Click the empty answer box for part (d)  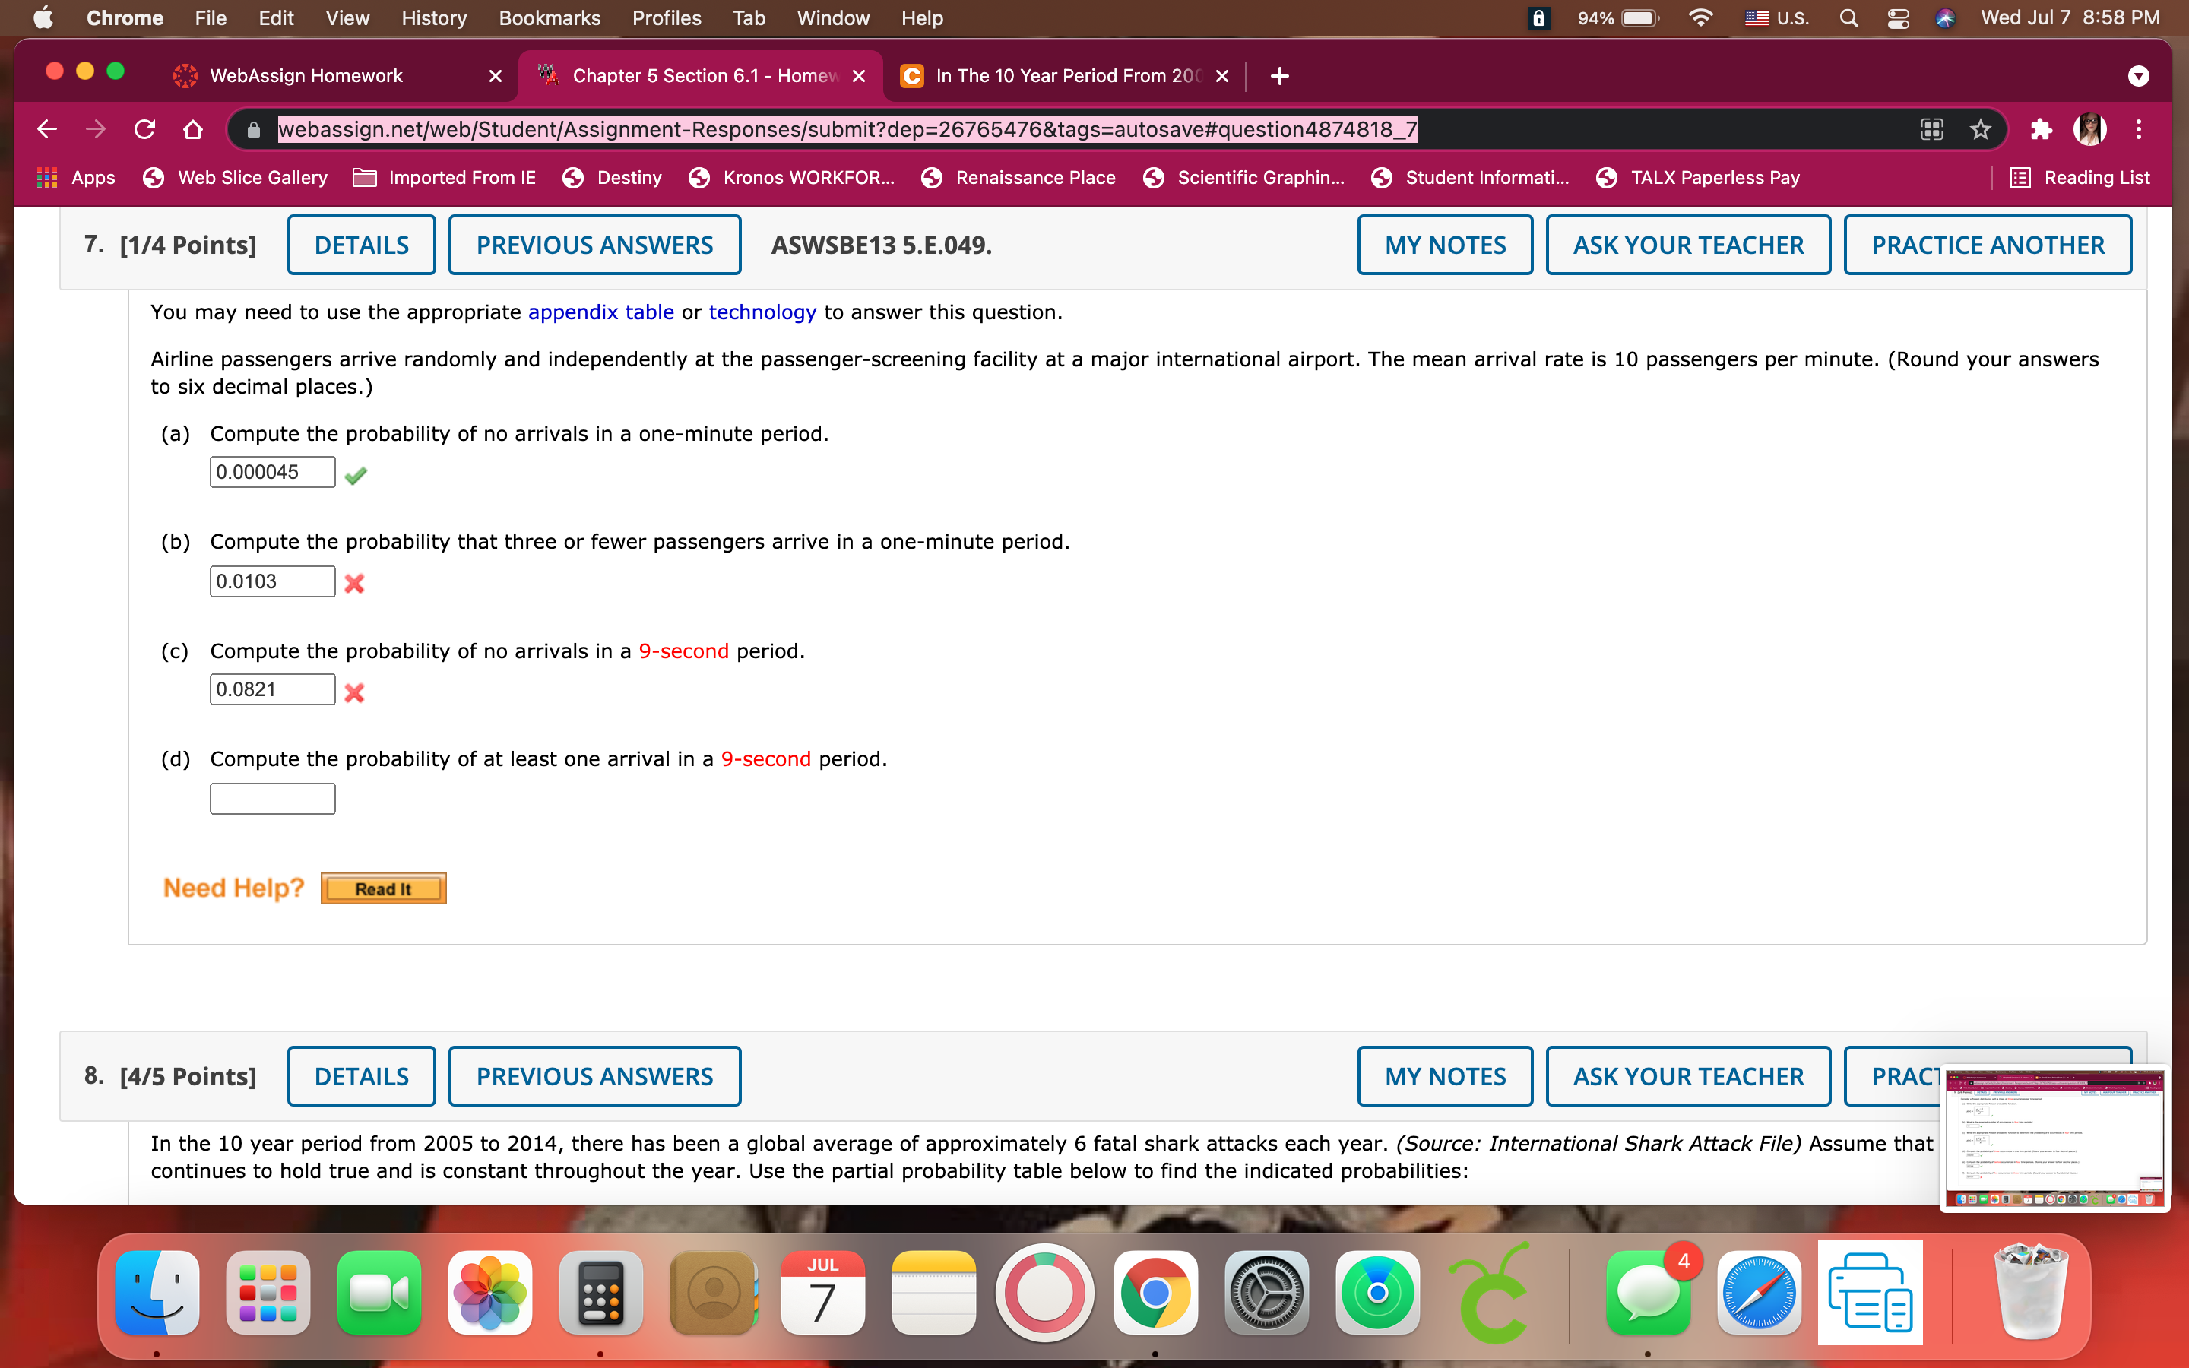[272, 799]
